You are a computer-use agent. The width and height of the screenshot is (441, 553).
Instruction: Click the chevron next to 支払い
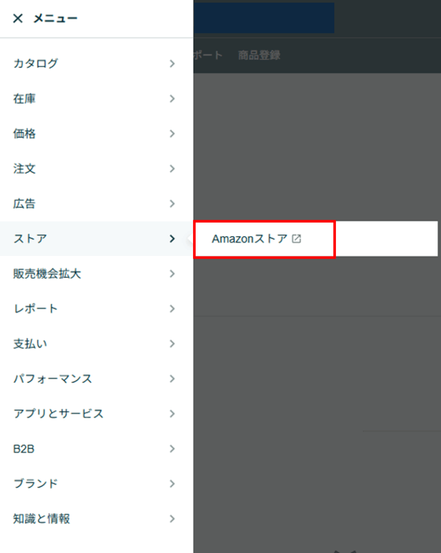click(x=172, y=343)
